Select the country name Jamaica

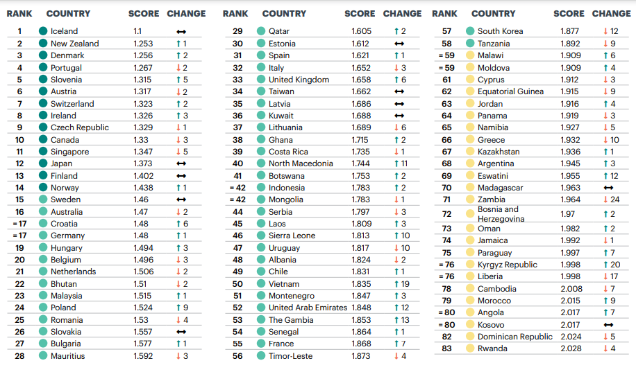tap(493, 240)
